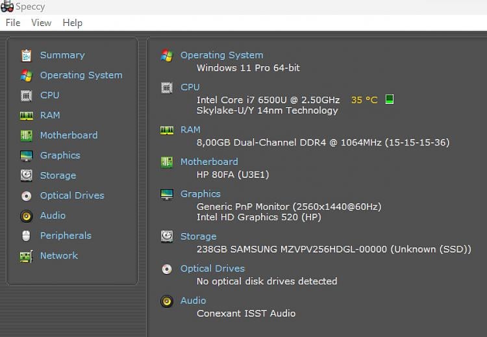Click the Audio heading link in summary

pyautogui.click(x=194, y=301)
